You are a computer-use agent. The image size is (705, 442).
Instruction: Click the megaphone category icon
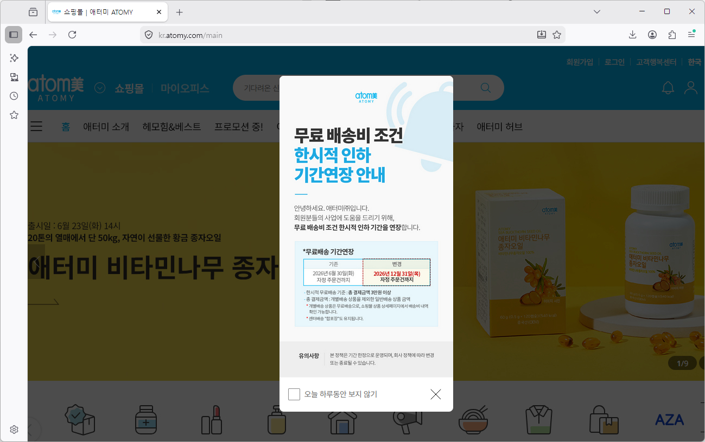pos(408,421)
